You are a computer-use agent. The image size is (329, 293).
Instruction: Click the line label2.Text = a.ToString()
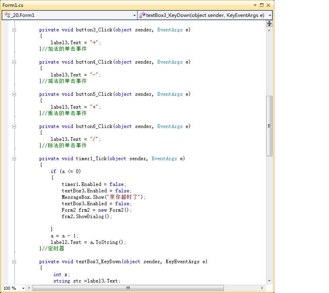tap(88, 242)
